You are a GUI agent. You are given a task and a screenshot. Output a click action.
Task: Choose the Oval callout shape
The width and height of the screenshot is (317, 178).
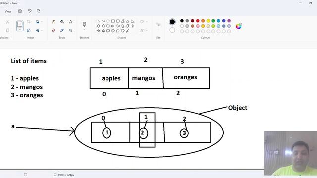(x=113, y=31)
